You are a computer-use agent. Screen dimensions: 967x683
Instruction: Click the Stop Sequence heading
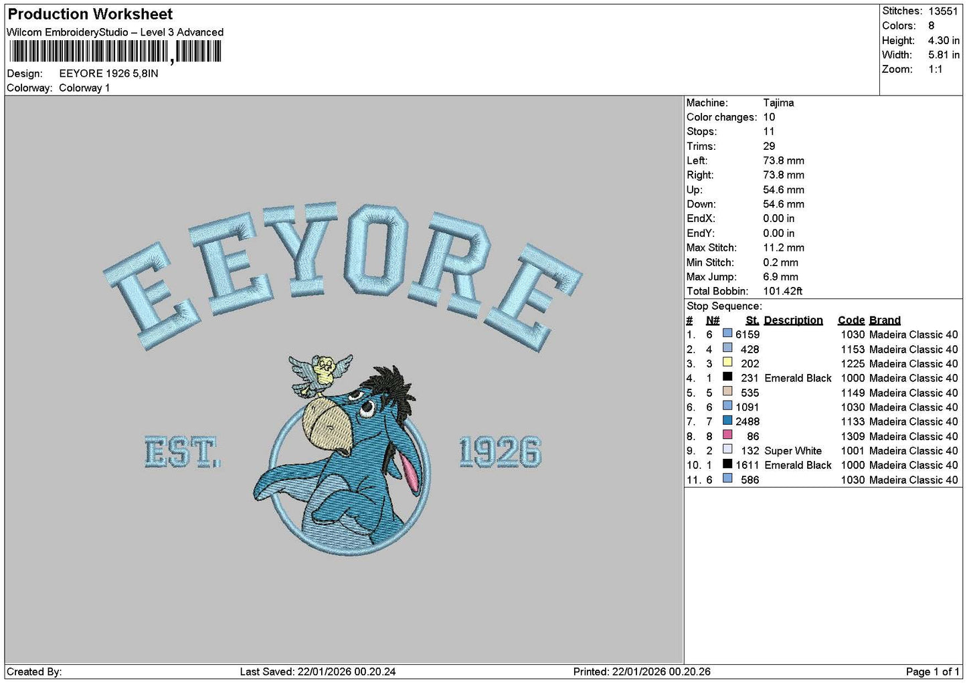724,306
